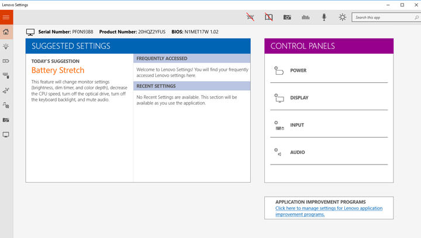This screenshot has width=421, height=238.
Task: Open the display monitor icon in the sidebar
Action: pos(6,134)
